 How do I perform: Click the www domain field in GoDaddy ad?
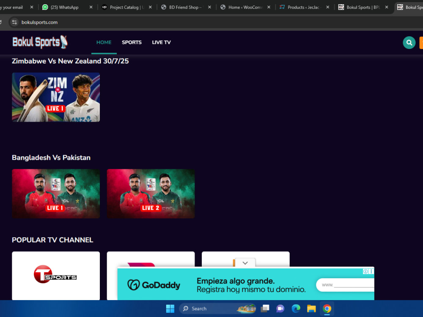345,285
